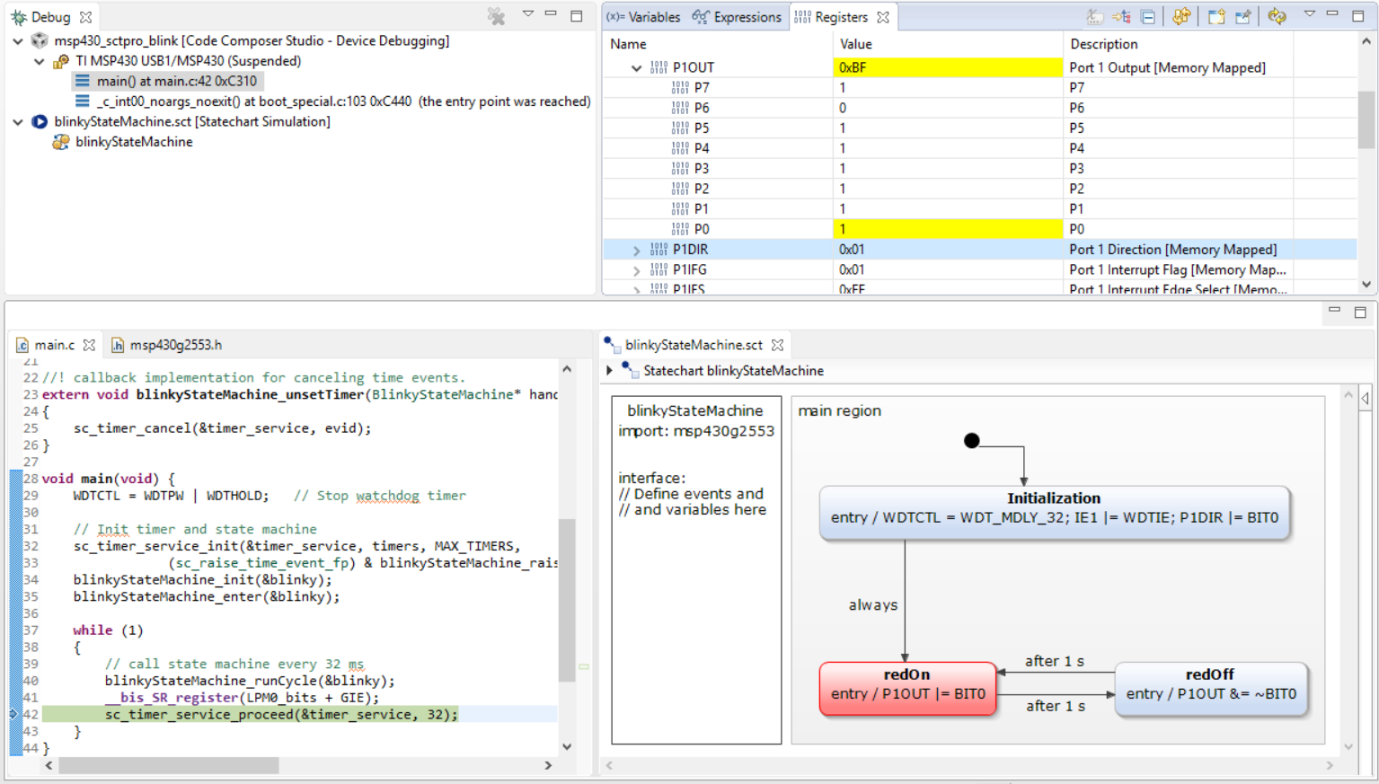Pin the Registers view to the debug context
Viewport: 1379px width, 784px height.
click(1242, 16)
